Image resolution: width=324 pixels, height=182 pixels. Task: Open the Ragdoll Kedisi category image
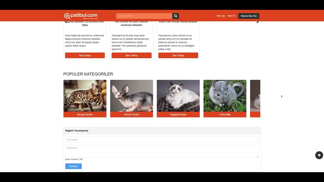point(178,96)
